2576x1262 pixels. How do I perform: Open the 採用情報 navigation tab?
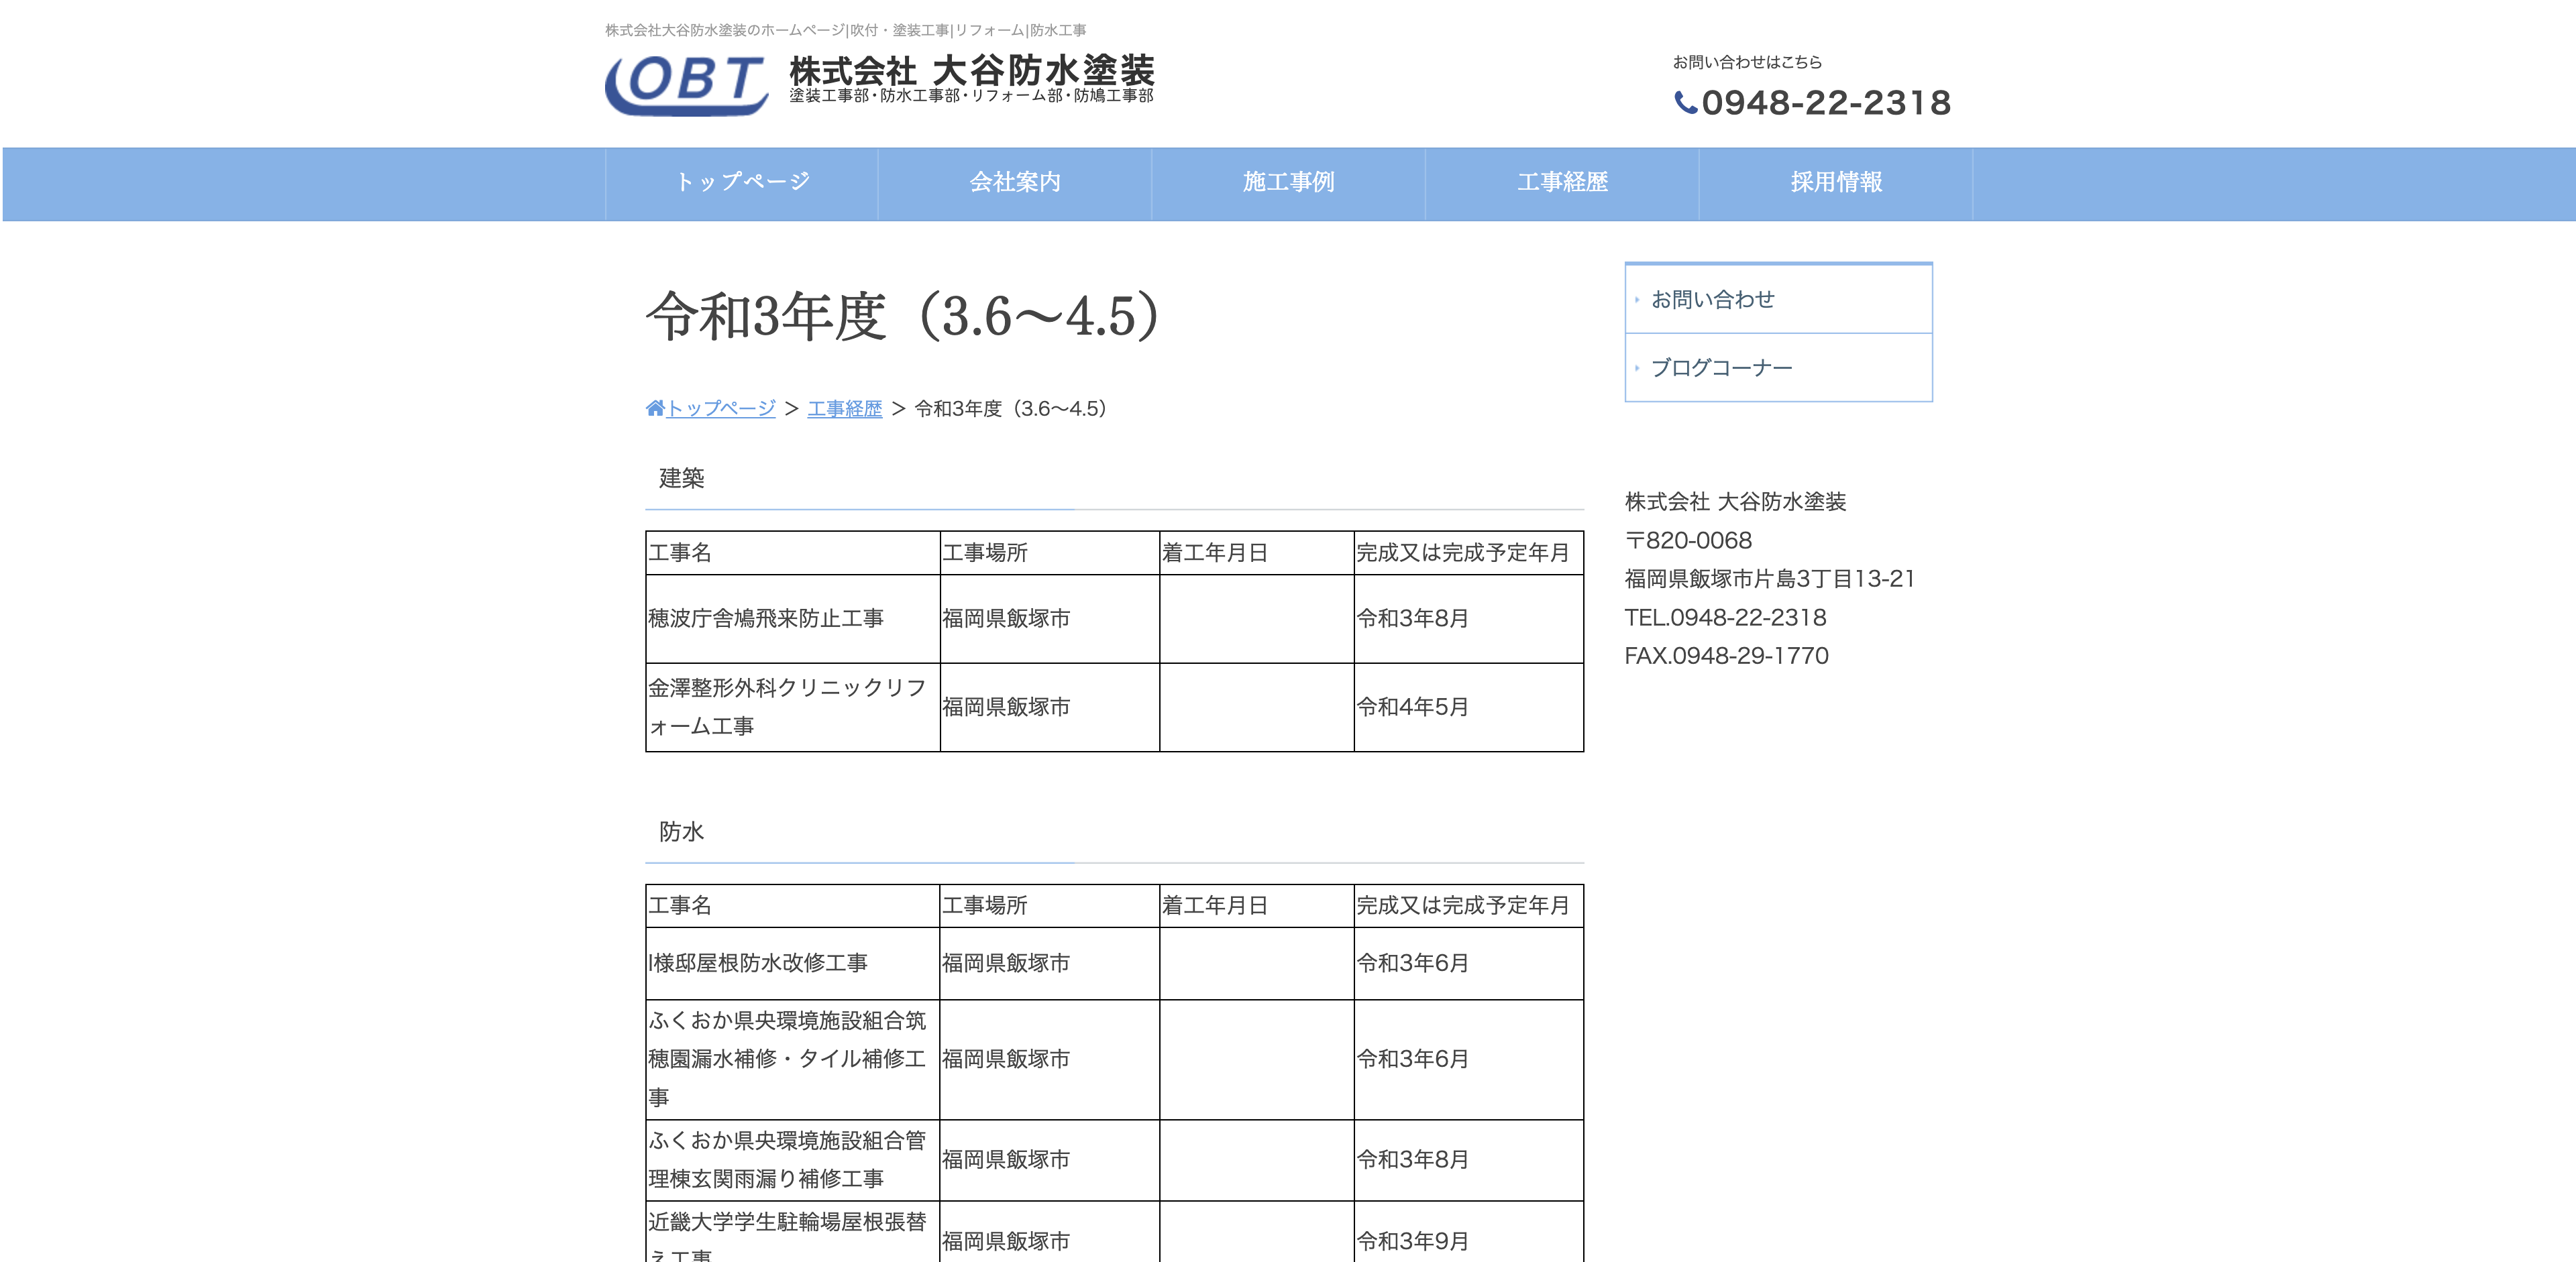pyautogui.click(x=1836, y=184)
